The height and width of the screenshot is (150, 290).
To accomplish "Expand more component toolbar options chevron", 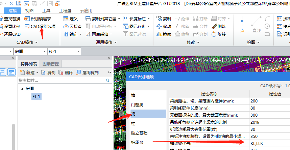I will coord(110,72).
